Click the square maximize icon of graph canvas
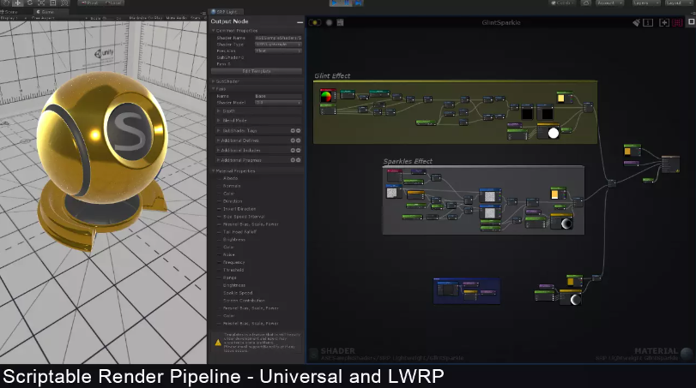 click(x=692, y=21)
